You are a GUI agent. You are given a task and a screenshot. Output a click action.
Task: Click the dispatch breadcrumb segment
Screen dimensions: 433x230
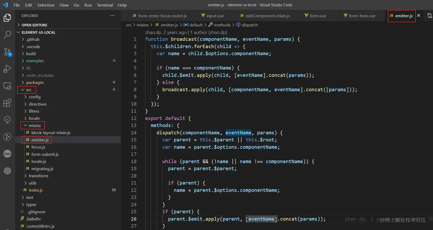click(x=247, y=25)
